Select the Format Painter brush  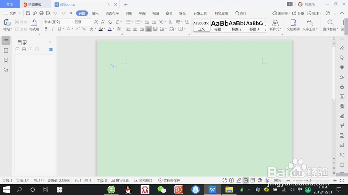(x=34, y=23)
